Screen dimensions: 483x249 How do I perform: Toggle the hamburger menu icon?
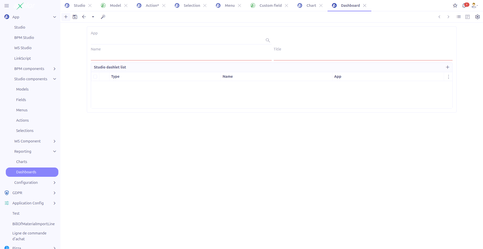(x=7, y=6)
